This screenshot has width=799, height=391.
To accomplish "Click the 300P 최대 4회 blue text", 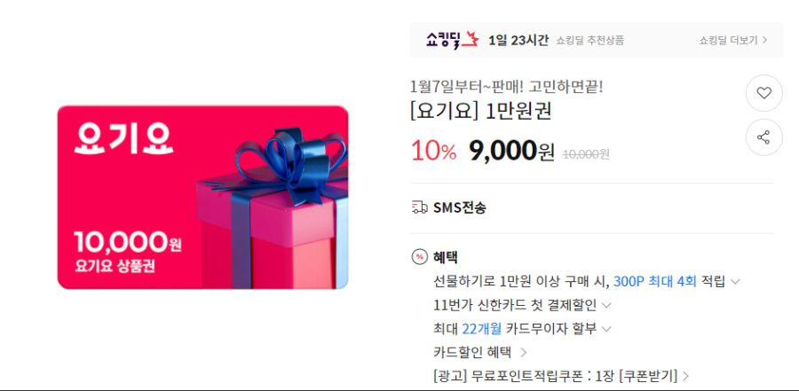I will click(655, 282).
